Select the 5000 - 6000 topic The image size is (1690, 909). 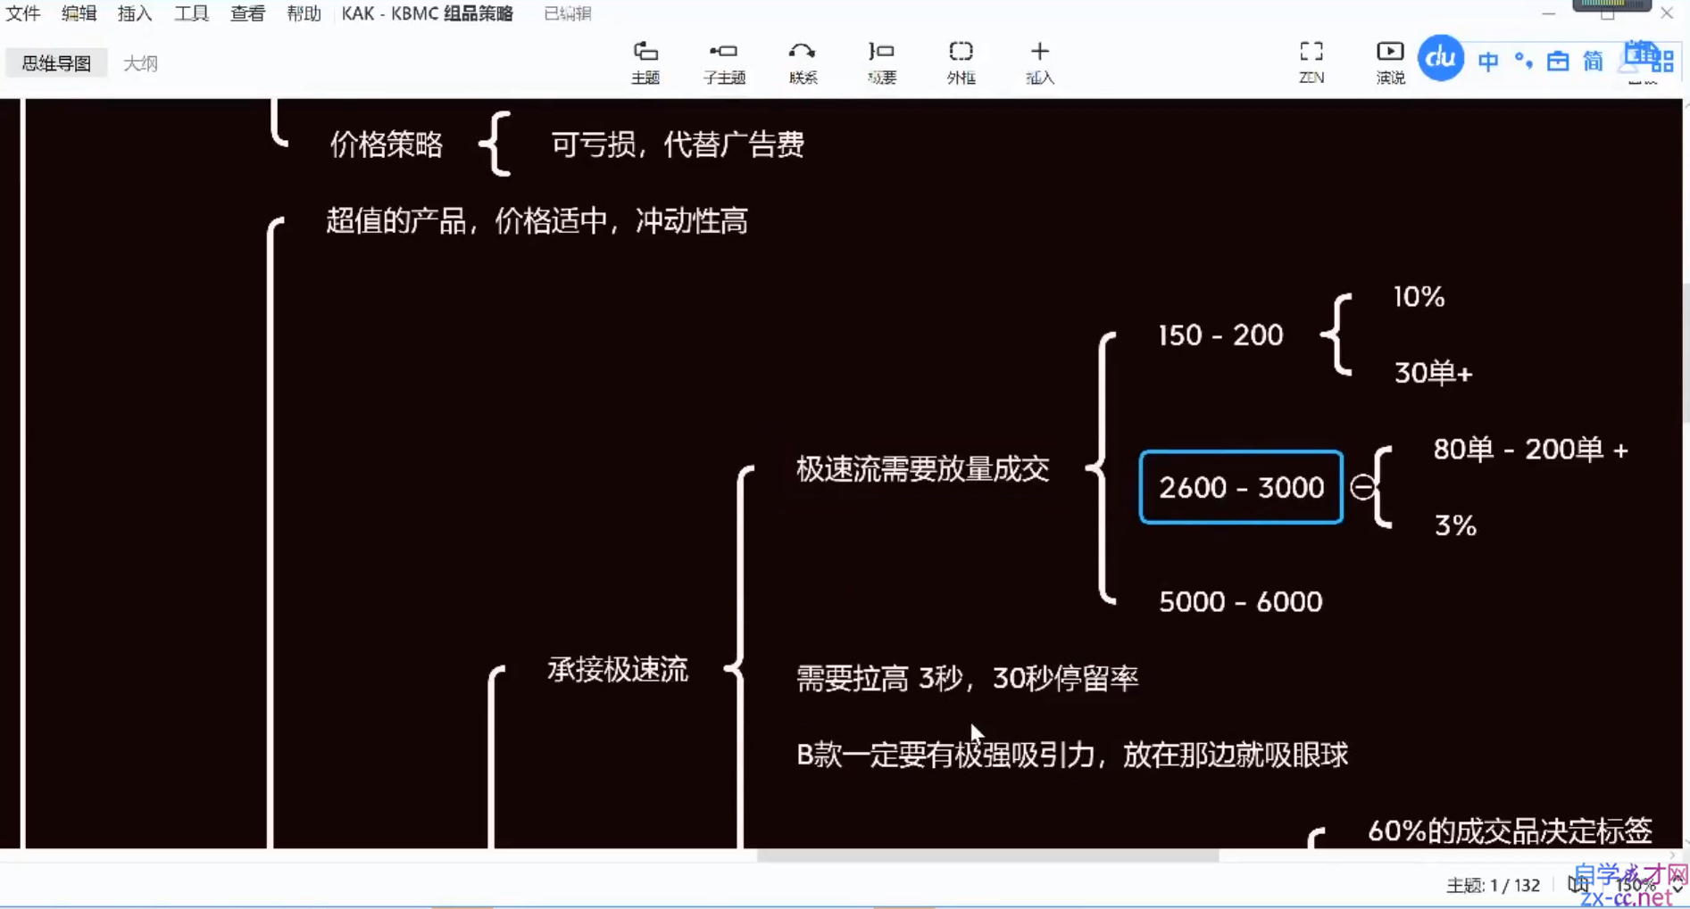tap(1240, 601)
